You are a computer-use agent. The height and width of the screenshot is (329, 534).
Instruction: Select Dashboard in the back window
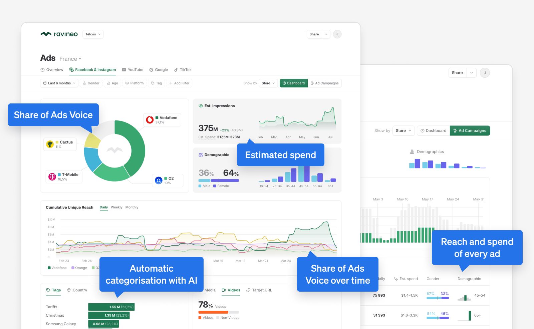click(433, 130)
